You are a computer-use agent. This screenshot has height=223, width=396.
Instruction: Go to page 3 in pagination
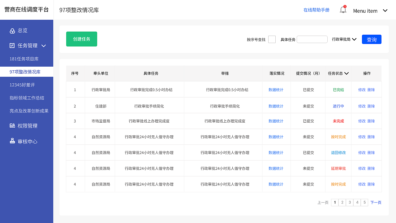pos(350,203)
